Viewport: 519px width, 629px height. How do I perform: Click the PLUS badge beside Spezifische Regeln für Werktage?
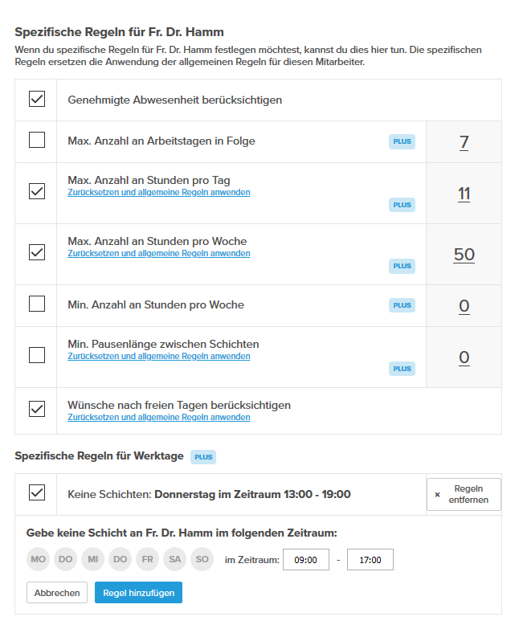tap(203, 457)
